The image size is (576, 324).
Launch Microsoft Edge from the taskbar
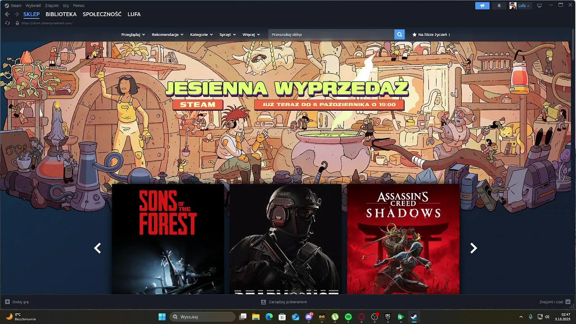coord(269,317)
